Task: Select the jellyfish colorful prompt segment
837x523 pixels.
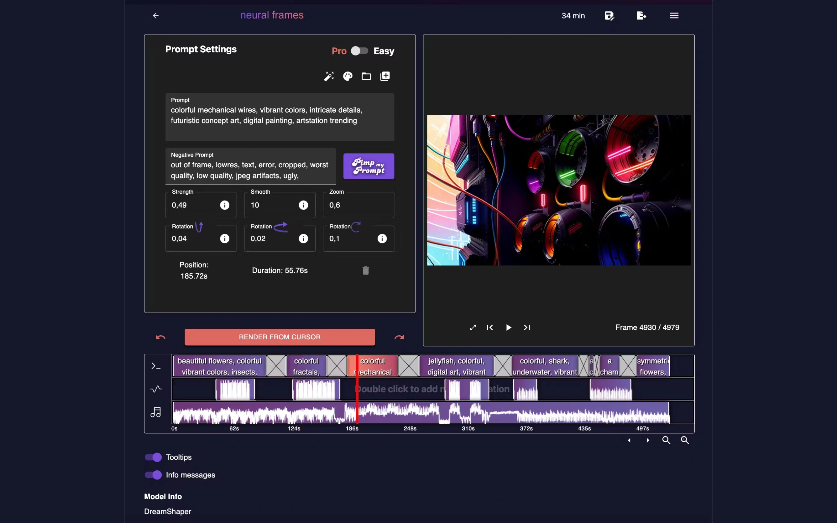Action: pyautogui.click(x=456, y=366)
